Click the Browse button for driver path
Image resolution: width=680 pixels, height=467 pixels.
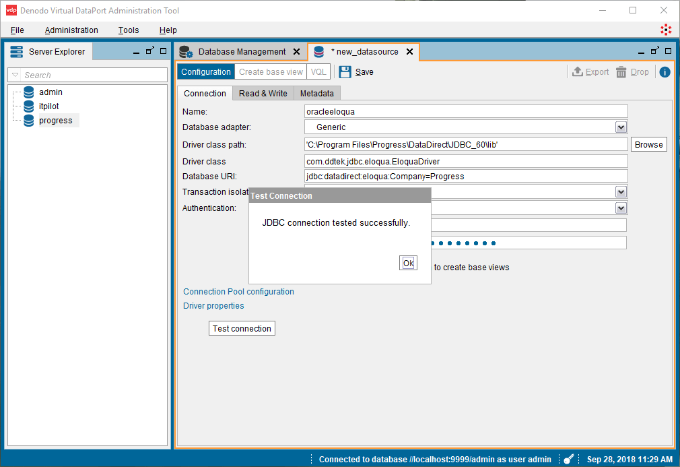point(648,145)
